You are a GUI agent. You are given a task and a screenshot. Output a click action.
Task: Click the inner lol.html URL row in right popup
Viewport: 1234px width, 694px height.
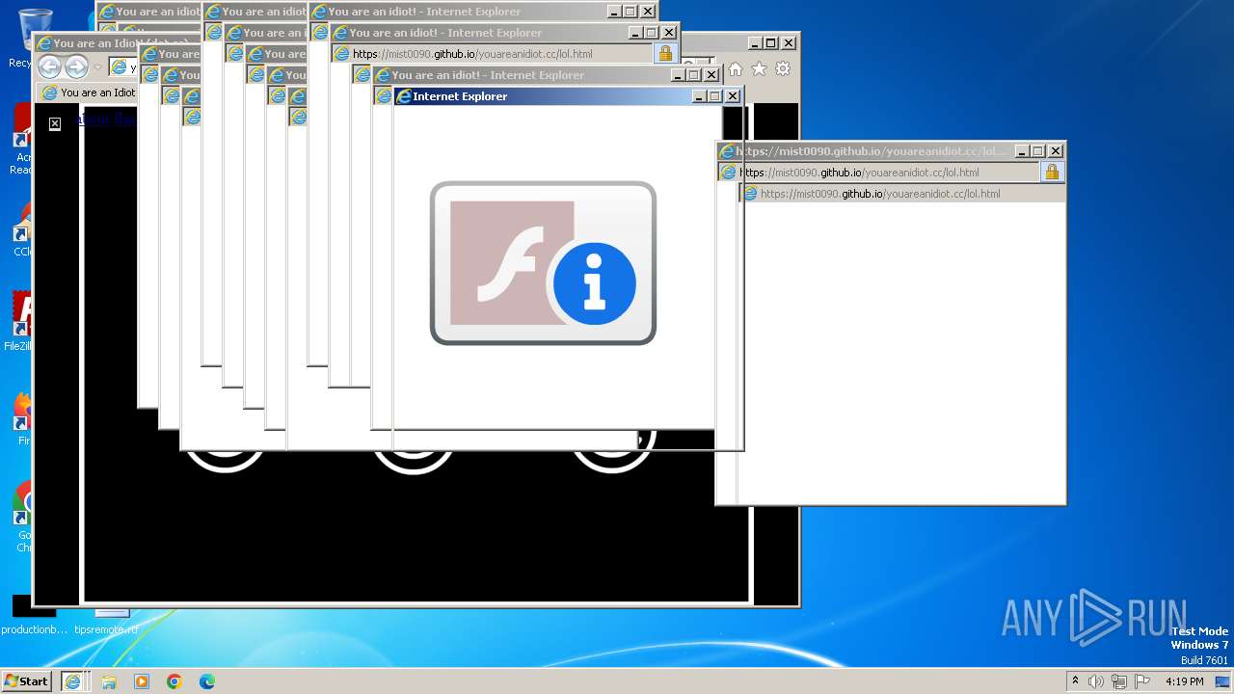point(902,194)
